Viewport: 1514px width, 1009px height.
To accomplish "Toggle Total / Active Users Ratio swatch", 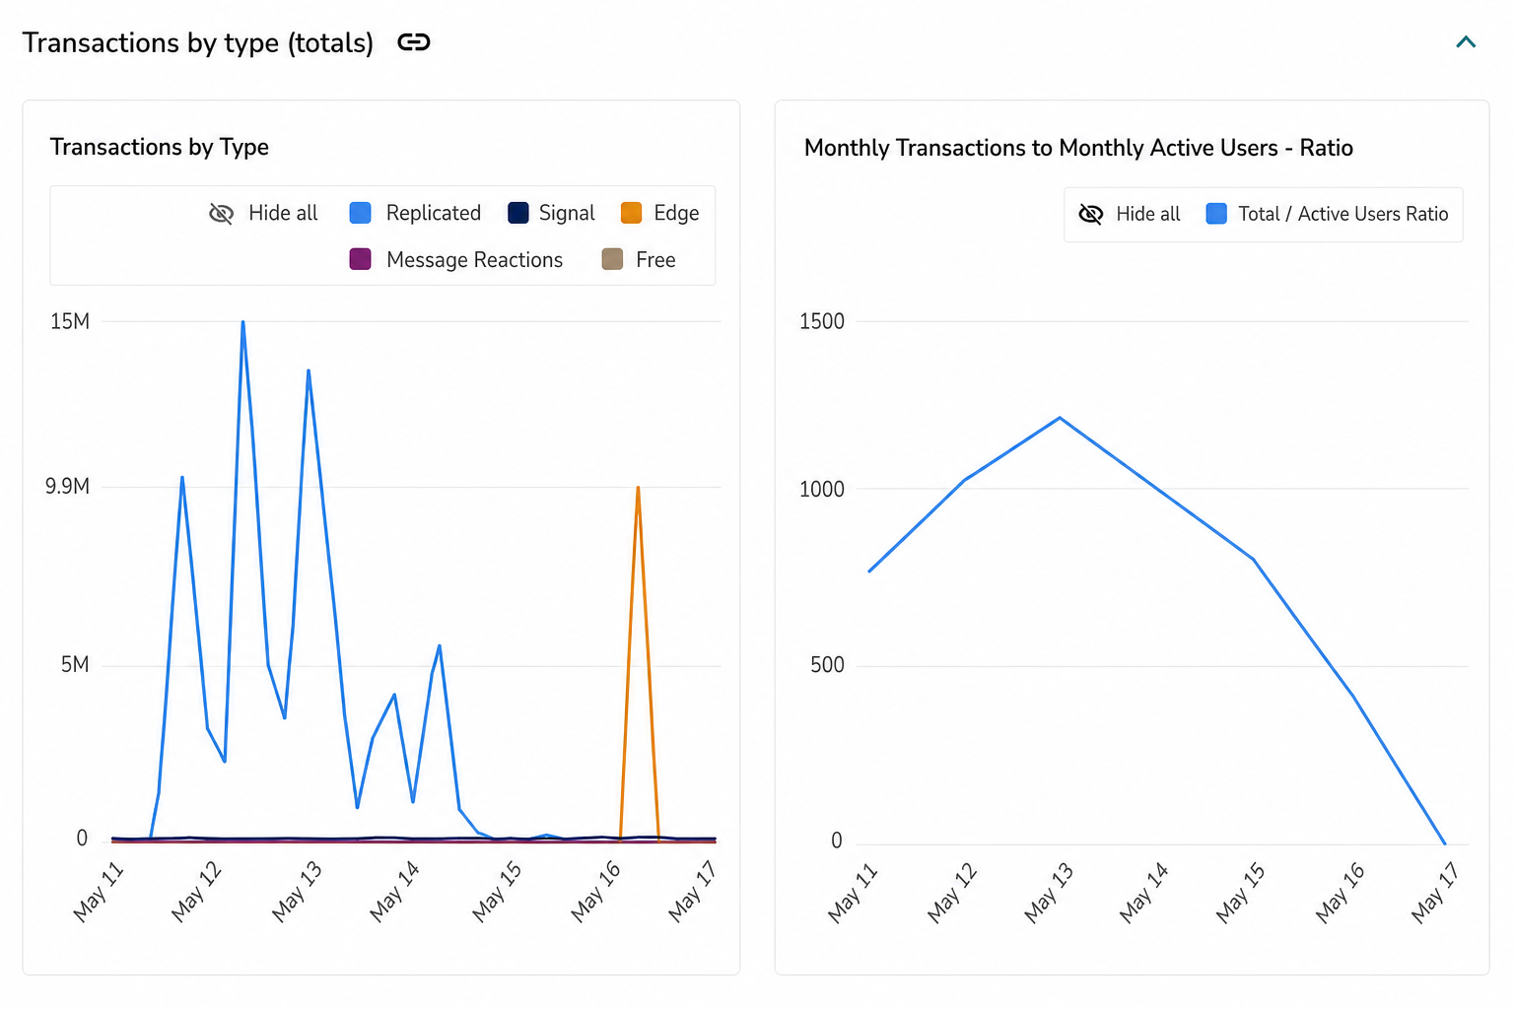I will click(1216, 214).
